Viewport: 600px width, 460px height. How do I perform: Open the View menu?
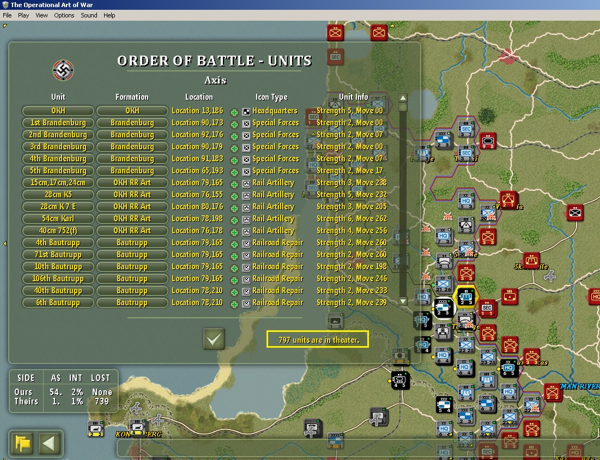(41, 15)
